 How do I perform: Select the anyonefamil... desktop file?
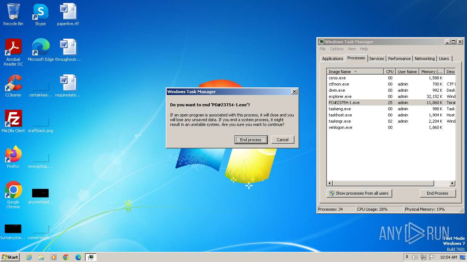40,196
